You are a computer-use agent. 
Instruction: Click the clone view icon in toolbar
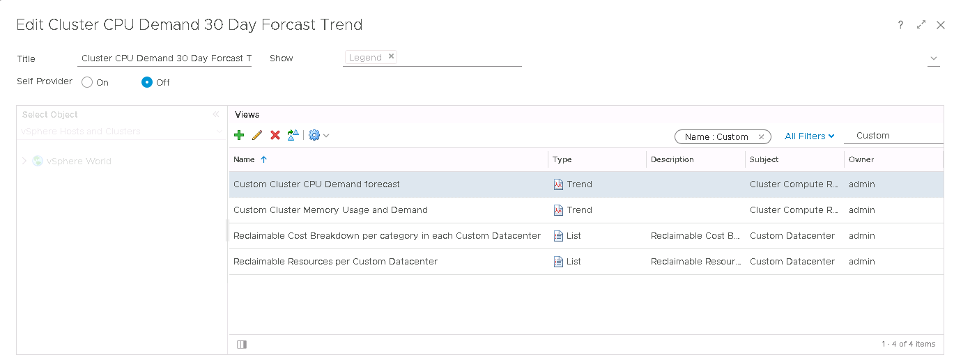tap(293, 136)
